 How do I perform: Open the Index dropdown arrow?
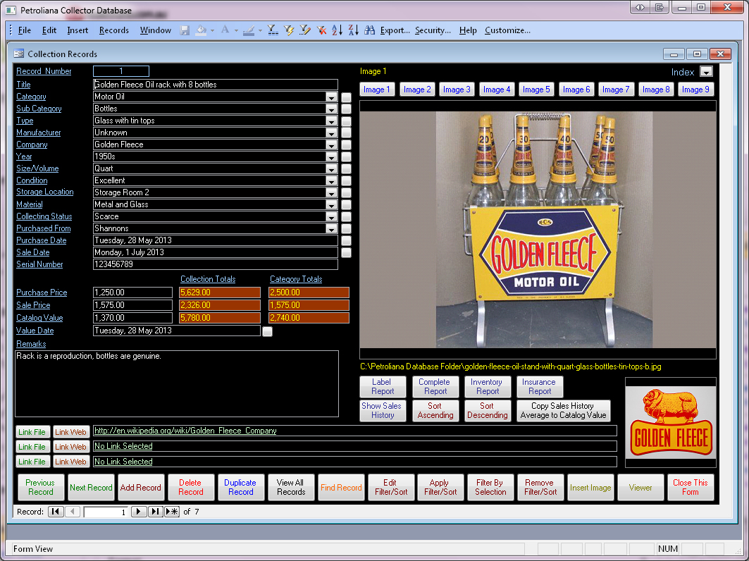[706, 72]
